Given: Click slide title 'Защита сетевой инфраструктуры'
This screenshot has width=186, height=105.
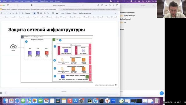Looking at the screenshot, I should (x=46, y=29).
